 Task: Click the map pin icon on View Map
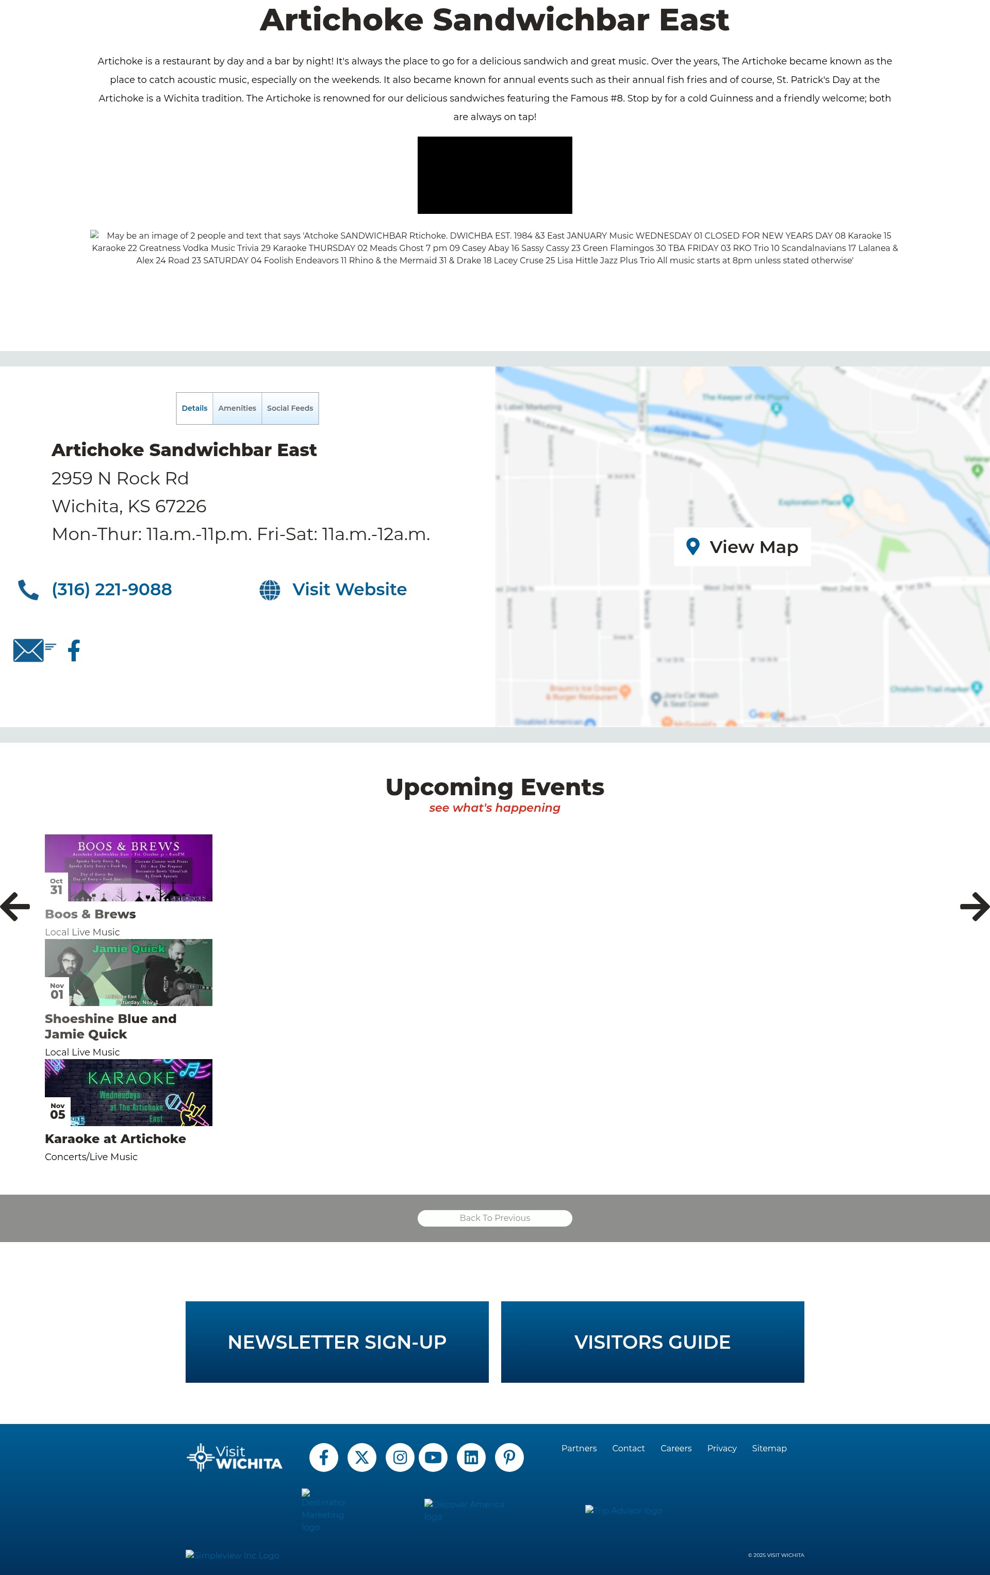pos(693,546)
